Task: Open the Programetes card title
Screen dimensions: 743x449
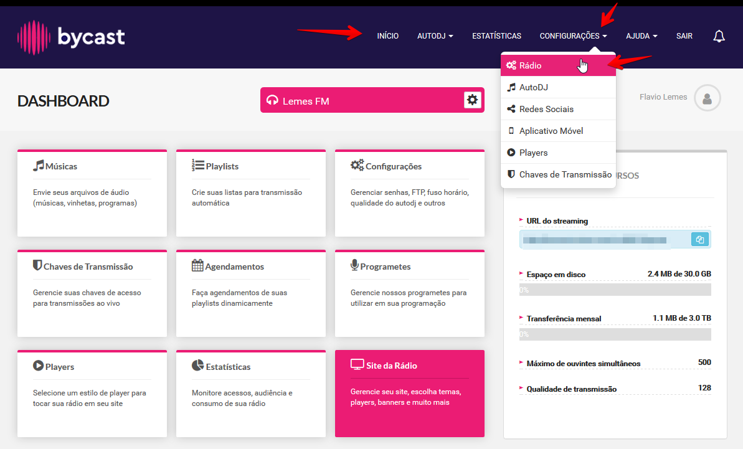Action: (x=386, y=267)
